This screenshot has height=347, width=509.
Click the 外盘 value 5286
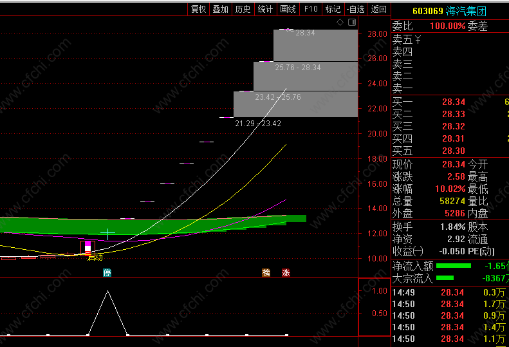tap(455, 213)
